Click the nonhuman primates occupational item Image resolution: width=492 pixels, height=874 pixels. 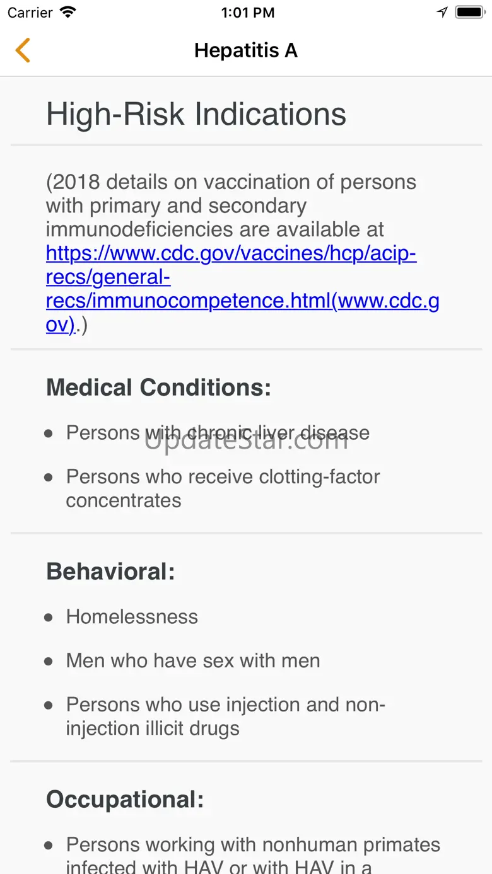pos(253,855)
